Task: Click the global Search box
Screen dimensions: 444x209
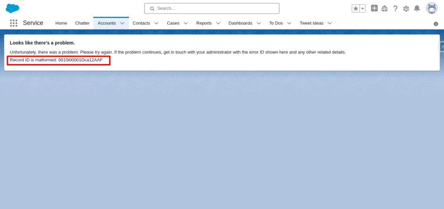Action: (212, 9)
